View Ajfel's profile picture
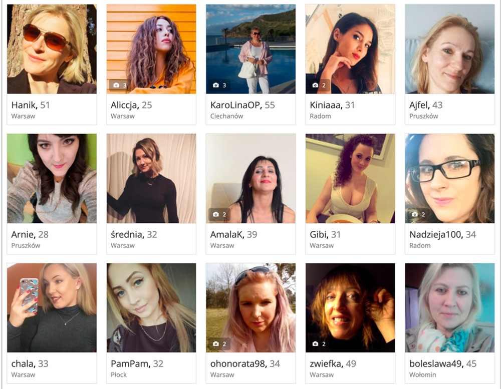501x389 pixels. 449,49
